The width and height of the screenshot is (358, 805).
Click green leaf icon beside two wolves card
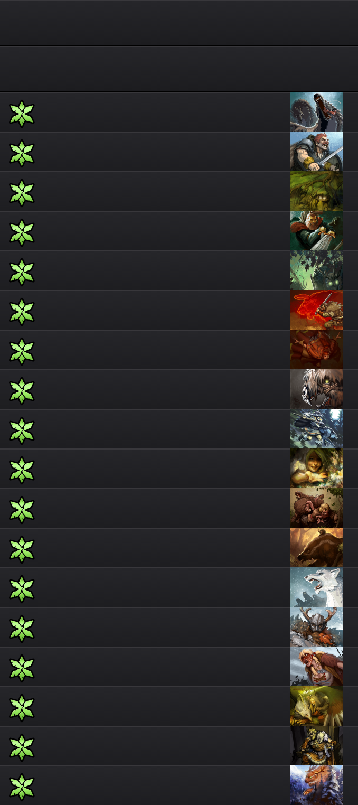(x=22, y=114)
